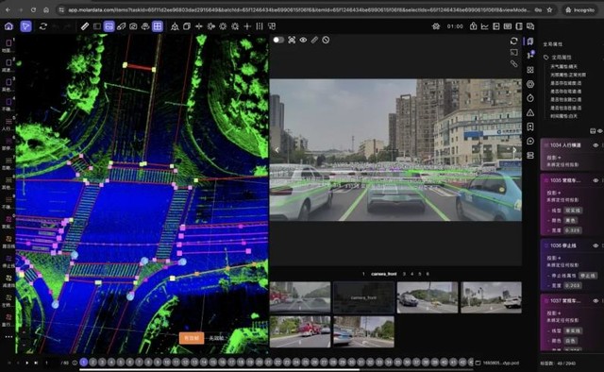Click the chart statistics icon in the top bar
604x372 pixels.
(x=484, y=26)
